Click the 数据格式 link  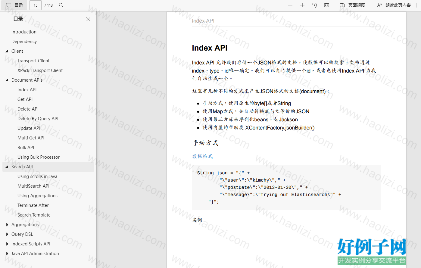[x=202, y=156]
